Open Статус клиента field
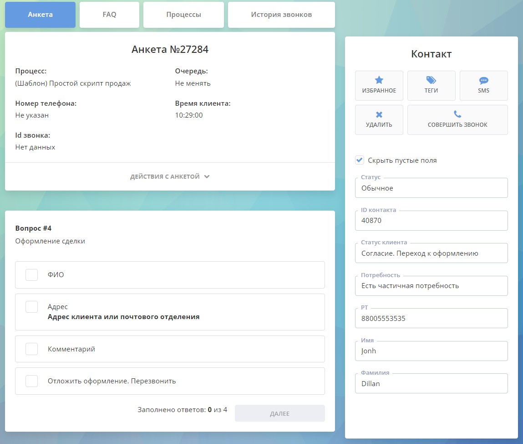The image size is (523, 444). click(431, 253)
